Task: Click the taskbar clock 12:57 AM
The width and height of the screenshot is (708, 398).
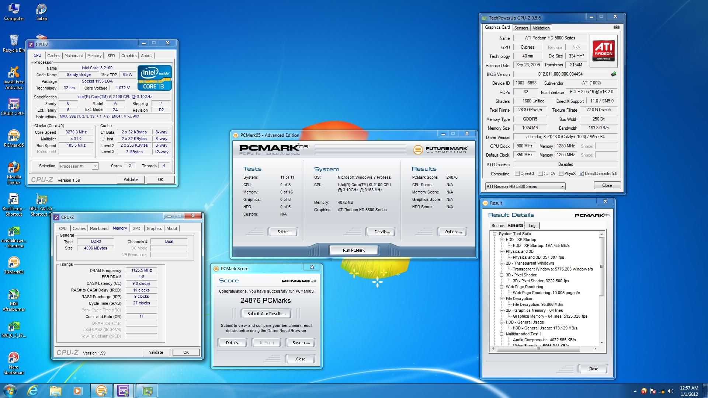Action: tap(689, 388)
